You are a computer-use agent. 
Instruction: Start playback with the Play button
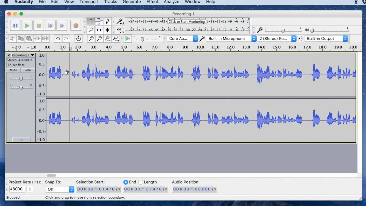27,26
